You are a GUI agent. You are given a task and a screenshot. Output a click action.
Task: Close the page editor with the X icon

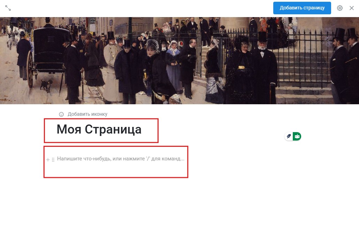point(352,8)
